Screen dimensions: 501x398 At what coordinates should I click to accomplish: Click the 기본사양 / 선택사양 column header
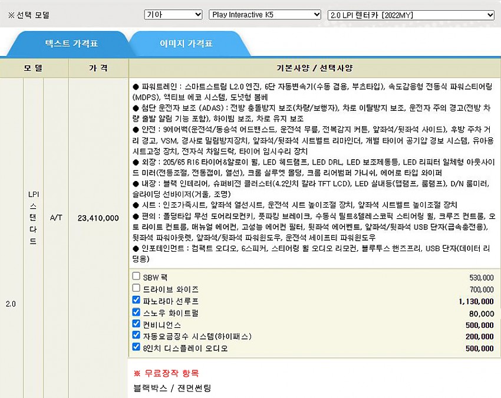coord(314,68)
